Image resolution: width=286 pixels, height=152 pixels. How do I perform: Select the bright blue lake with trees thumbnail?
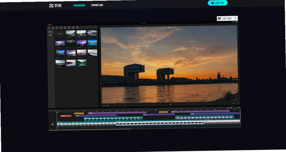[92, 43]
